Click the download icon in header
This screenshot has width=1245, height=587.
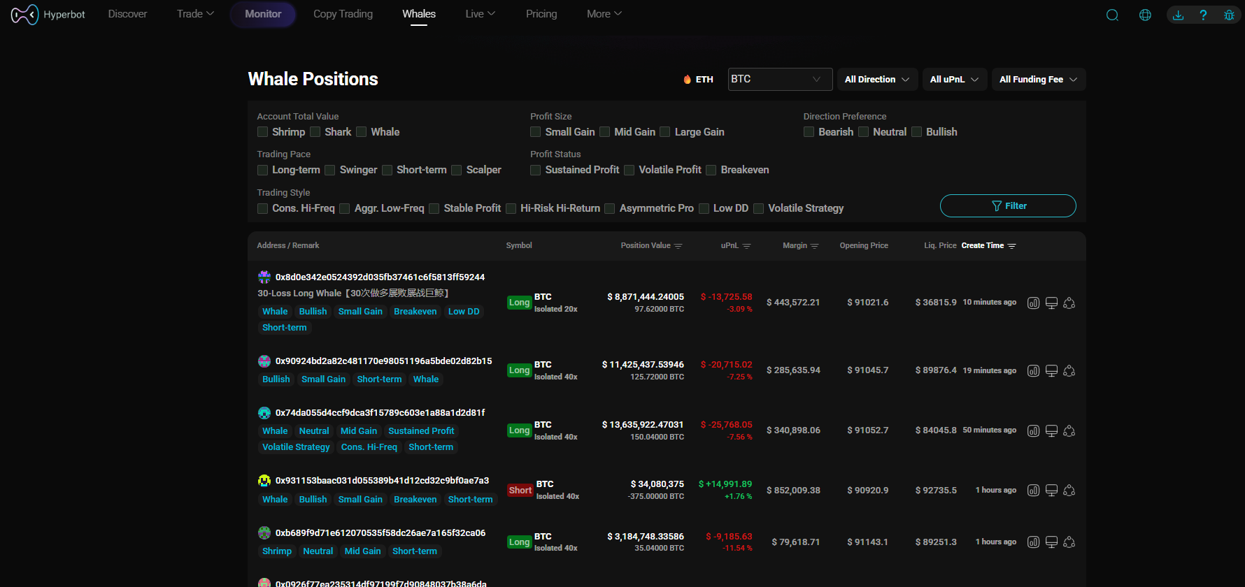(1179, 15)
